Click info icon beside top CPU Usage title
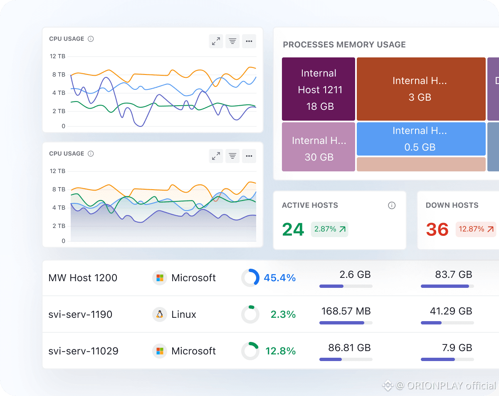The height and width of the screenshot is (396, 499). (91, 39)
